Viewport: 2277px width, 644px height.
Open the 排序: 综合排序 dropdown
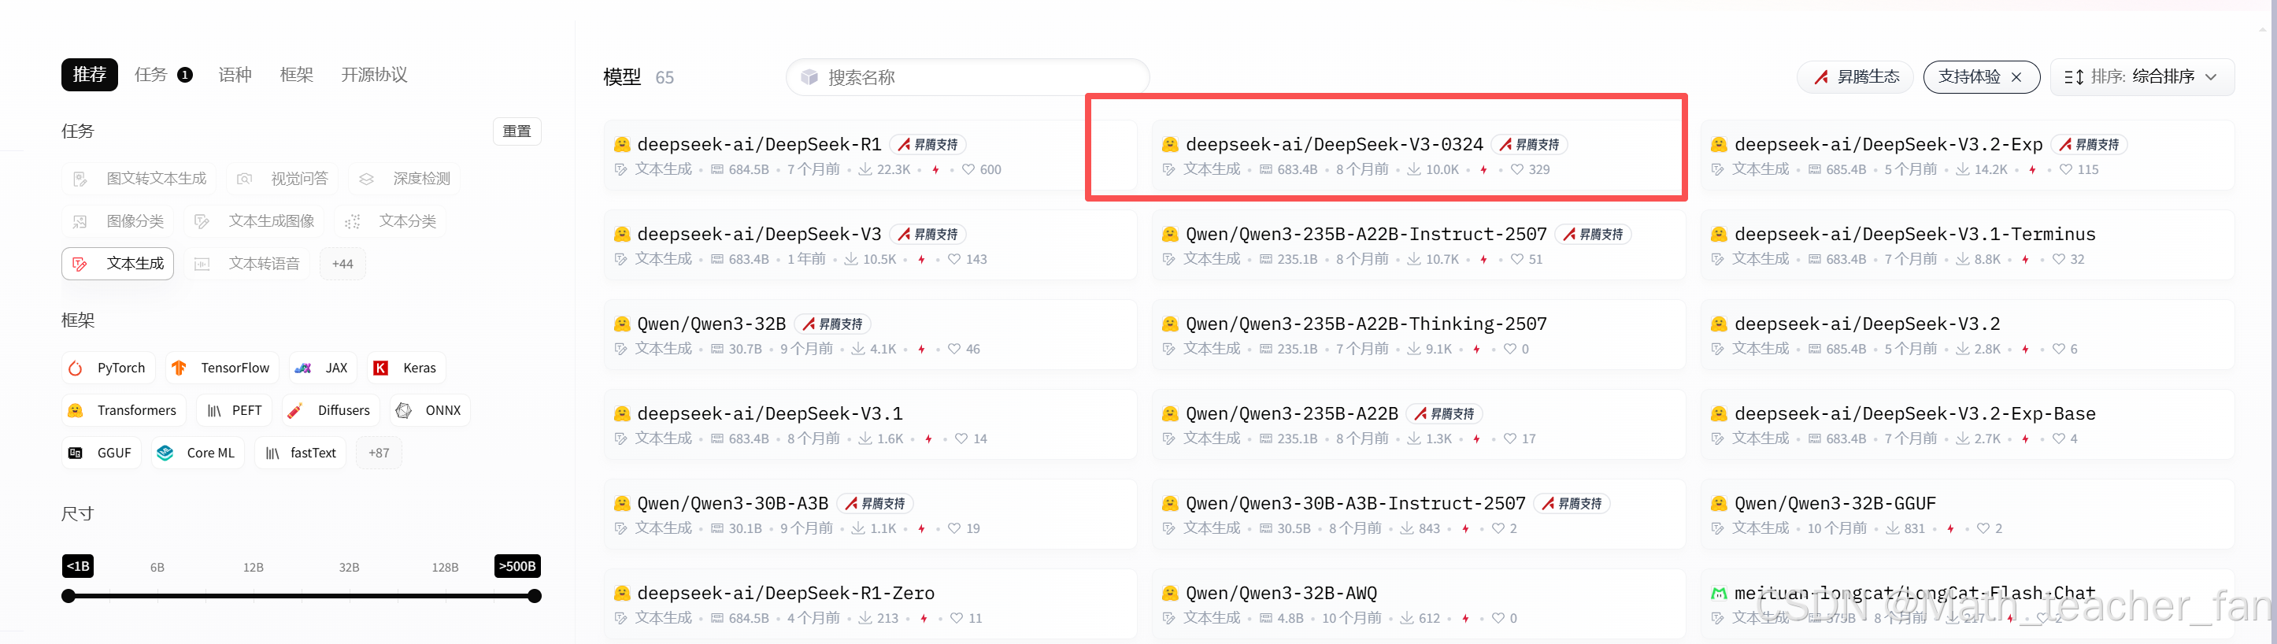pos(2142,77)
